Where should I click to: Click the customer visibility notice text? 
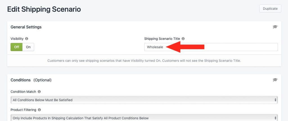[x=144, y=61]
